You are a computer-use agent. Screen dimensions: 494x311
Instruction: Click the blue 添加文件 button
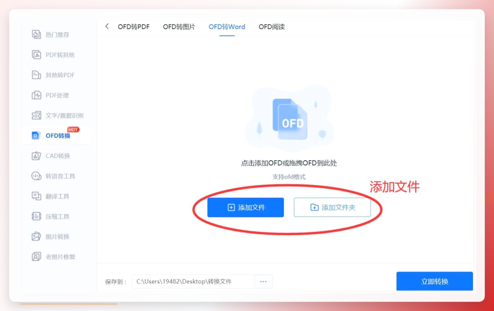(246, 207)
